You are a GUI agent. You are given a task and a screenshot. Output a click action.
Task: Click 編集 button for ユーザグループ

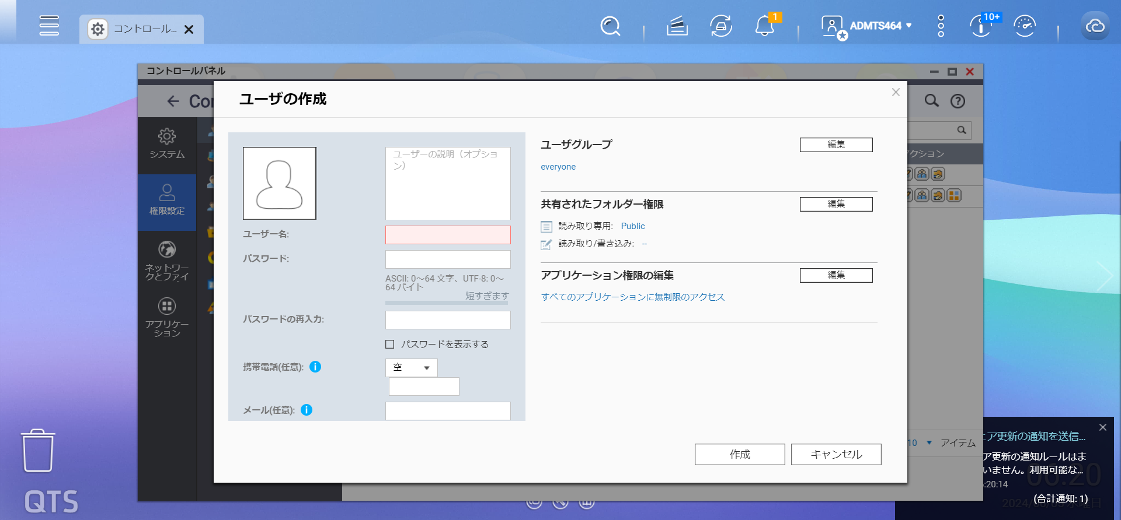(x=836, y=145)
